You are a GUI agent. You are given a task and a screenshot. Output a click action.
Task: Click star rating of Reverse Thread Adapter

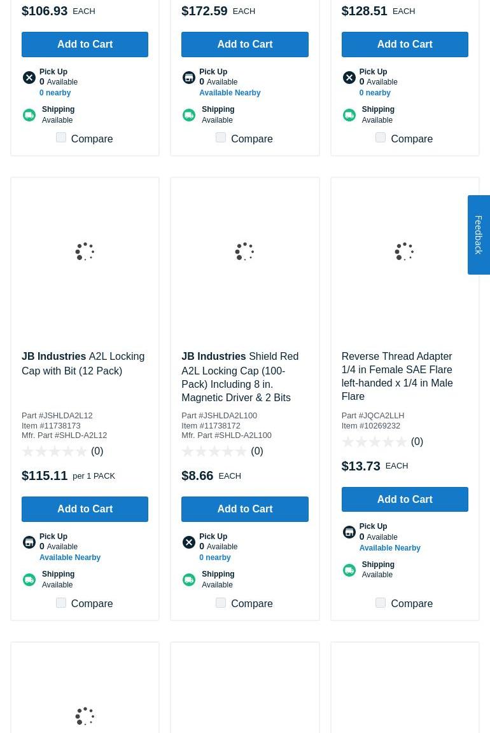coord(374,442)
